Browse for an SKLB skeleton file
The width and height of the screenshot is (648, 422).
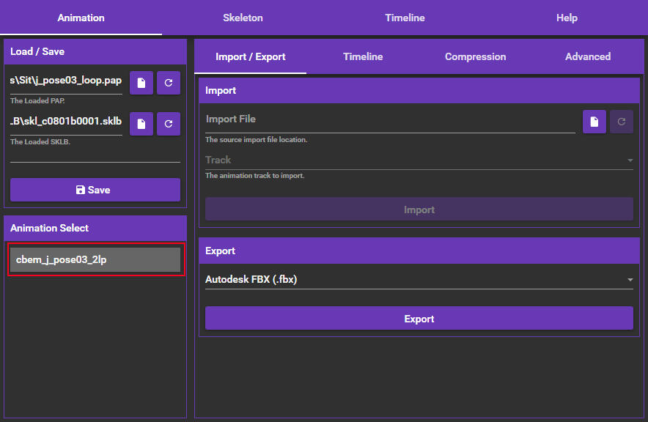tap(141, 124)
